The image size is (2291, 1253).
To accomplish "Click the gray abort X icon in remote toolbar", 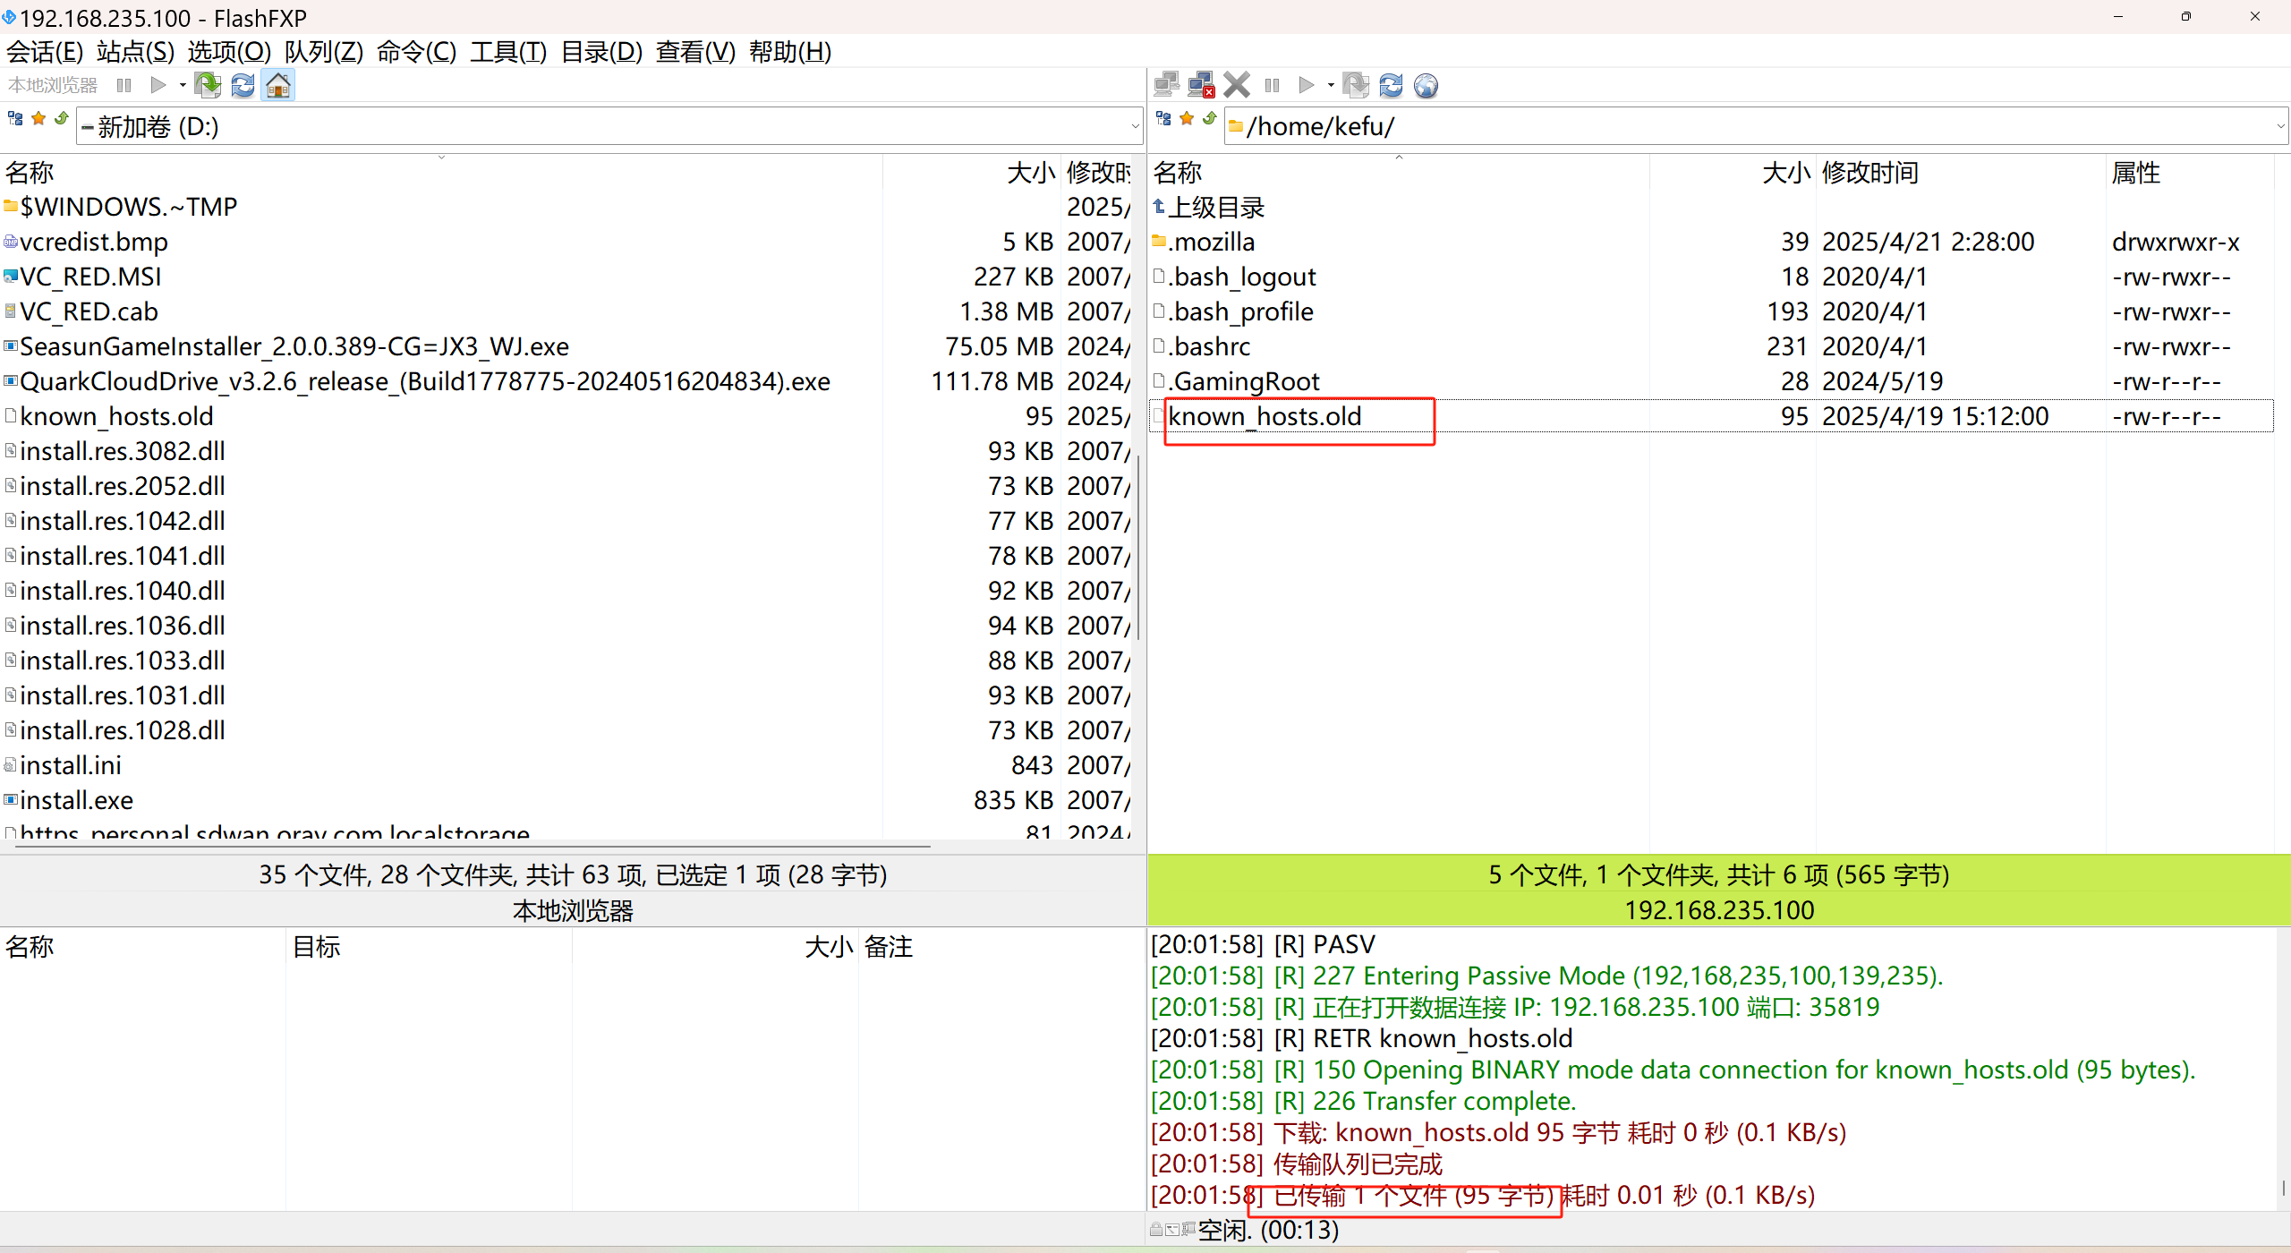I will pyautogui.click(x=1237, y=86).
